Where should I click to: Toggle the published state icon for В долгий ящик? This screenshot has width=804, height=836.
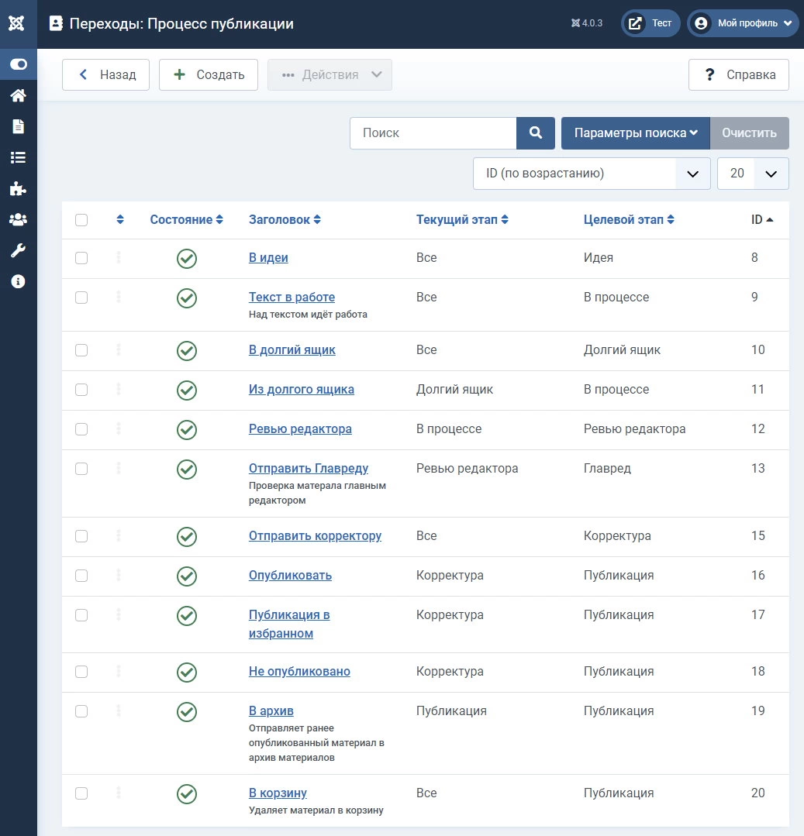pos(187,351)
